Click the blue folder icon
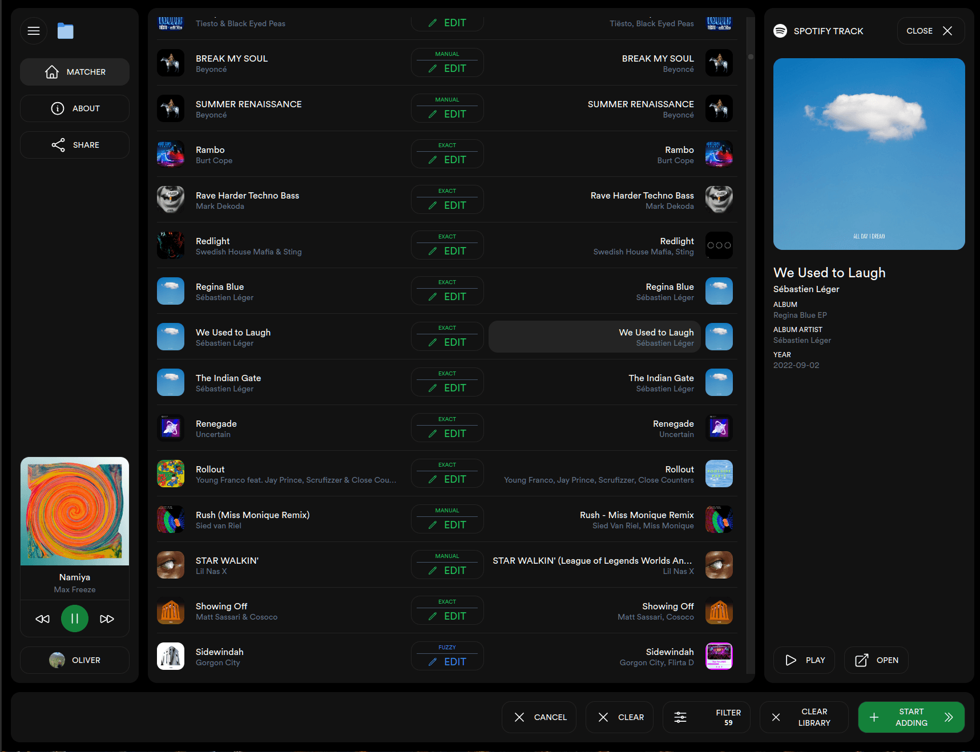This screenshot has width=980, height=752. click(x=66, y=31)
